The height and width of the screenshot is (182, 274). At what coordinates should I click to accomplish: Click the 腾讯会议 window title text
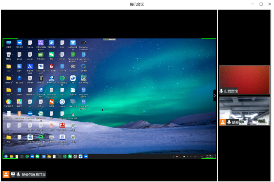[137, 4]
